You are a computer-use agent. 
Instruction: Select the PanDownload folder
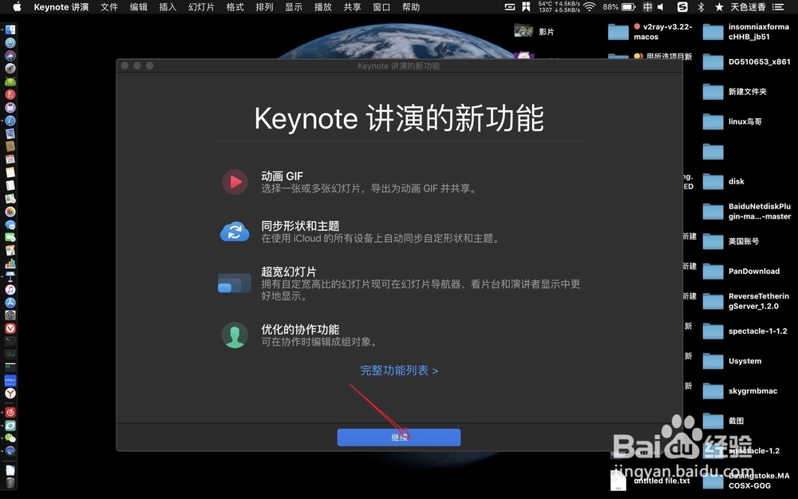point(741,271)
